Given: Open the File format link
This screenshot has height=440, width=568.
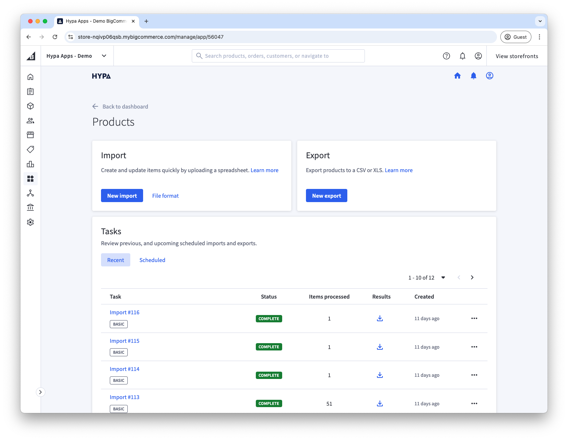Looking at the screenshot, I should point(165,196).
